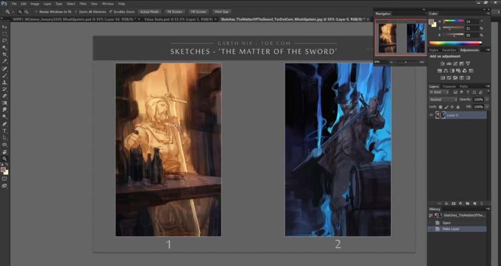
Task: Create new group folder icon
Action: (468, 203)
